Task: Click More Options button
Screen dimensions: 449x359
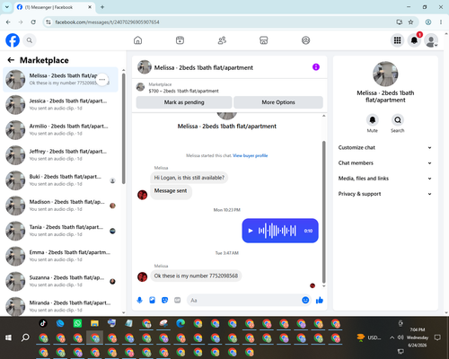Action: click(278, 102)
